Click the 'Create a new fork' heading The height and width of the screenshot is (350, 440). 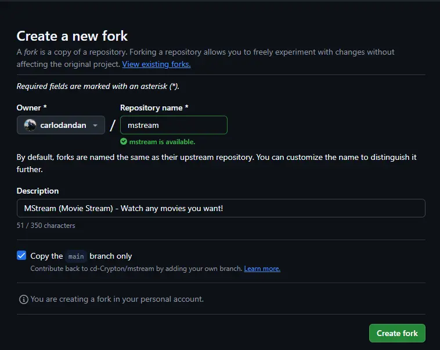click(72, 36)
